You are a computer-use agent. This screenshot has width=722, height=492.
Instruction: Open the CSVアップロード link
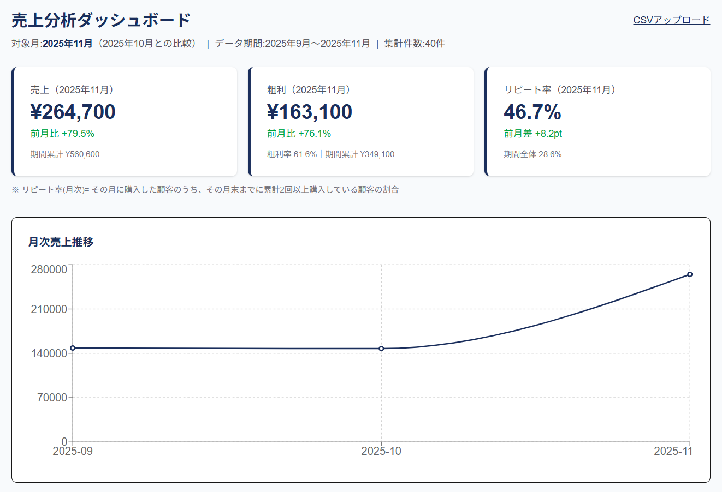671,20
